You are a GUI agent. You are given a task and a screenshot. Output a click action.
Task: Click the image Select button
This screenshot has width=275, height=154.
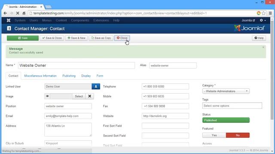pos(79,96)
